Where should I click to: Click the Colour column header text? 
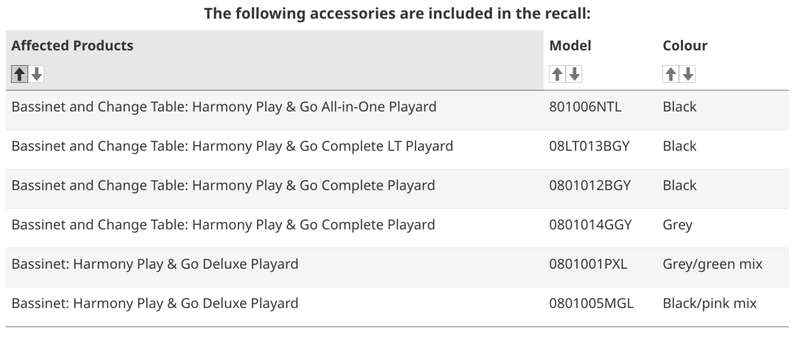pos(684,45)
